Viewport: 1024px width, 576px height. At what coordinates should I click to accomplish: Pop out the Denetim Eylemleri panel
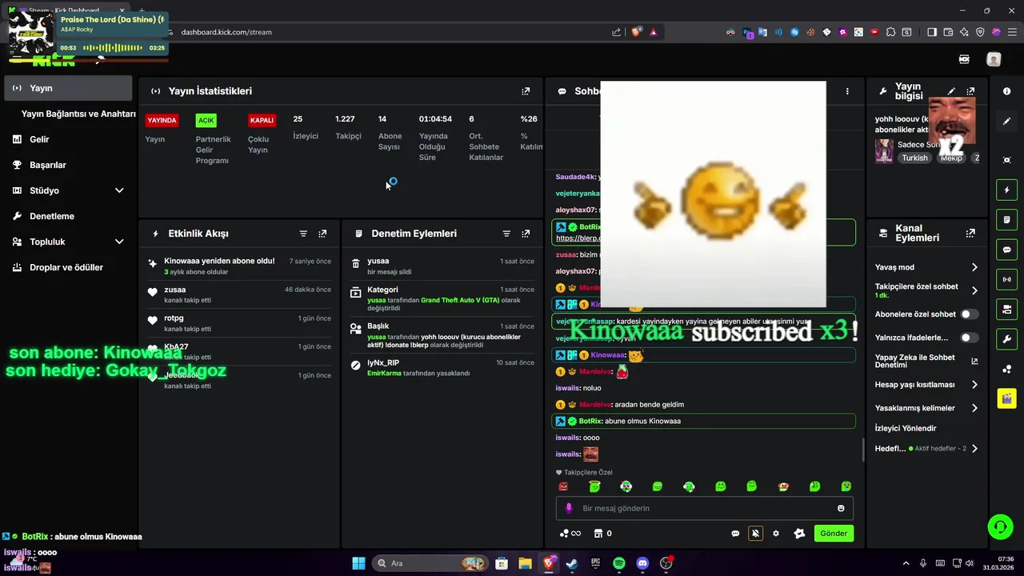526,234
